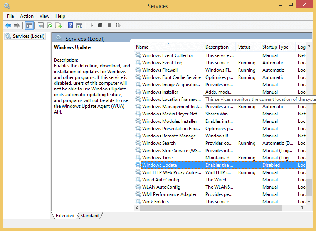Click gear icon of Windows Update row

pyautogui.click(x=138, y=165)
